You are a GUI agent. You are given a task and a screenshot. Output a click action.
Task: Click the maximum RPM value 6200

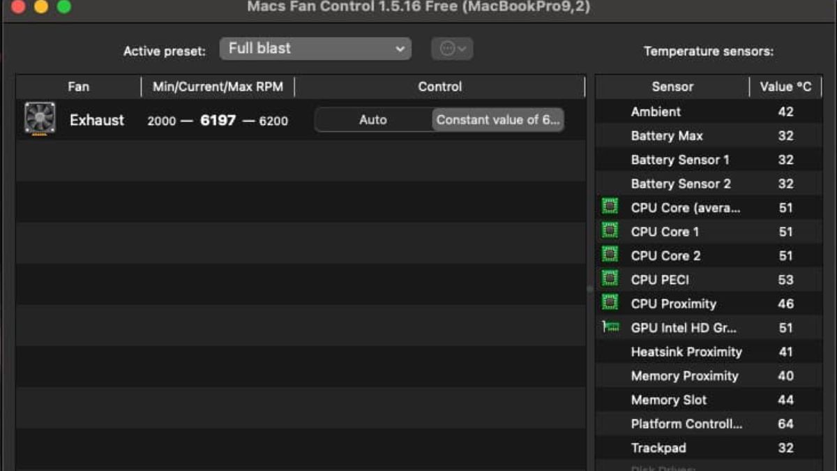click(x=273, y=121)
